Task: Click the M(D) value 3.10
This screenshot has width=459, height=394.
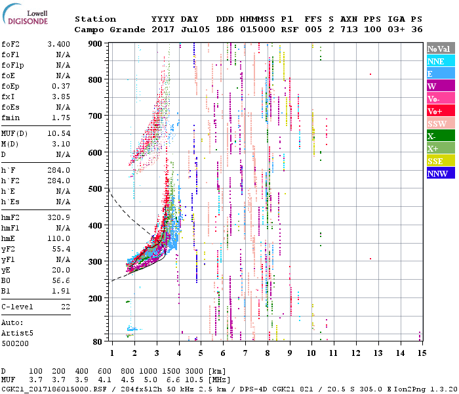Action: [61, 144]
